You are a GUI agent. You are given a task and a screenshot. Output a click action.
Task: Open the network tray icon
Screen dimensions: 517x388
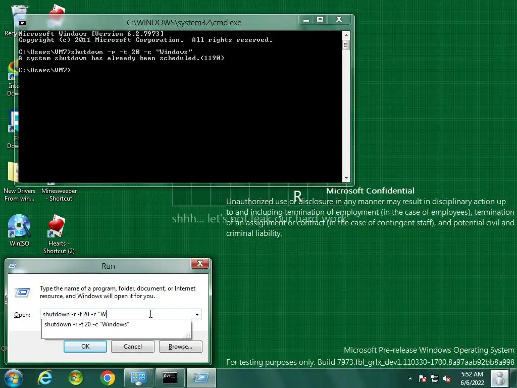435,378
